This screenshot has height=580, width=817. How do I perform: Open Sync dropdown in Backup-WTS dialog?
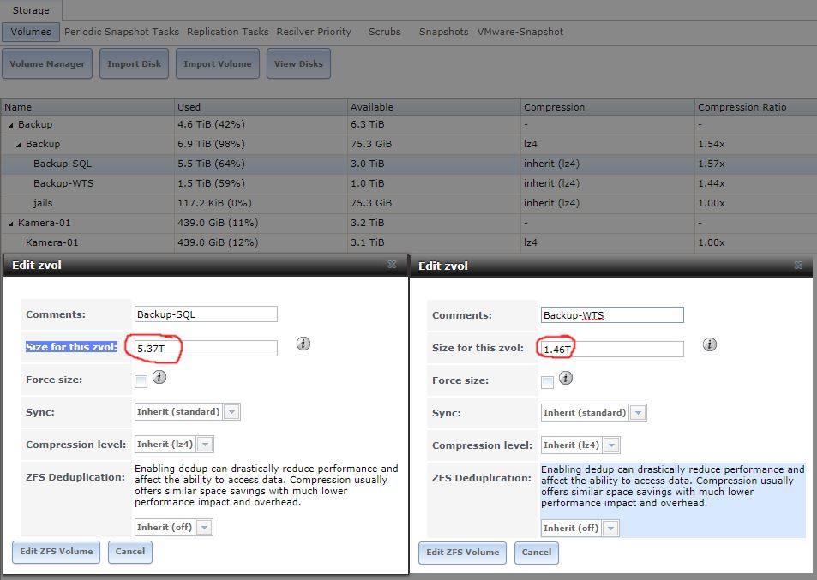tap(639, 413)
